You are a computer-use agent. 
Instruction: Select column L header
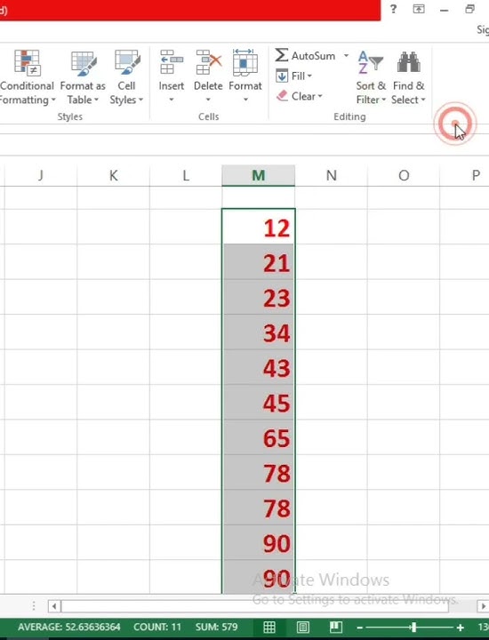(x=186, y=175)
